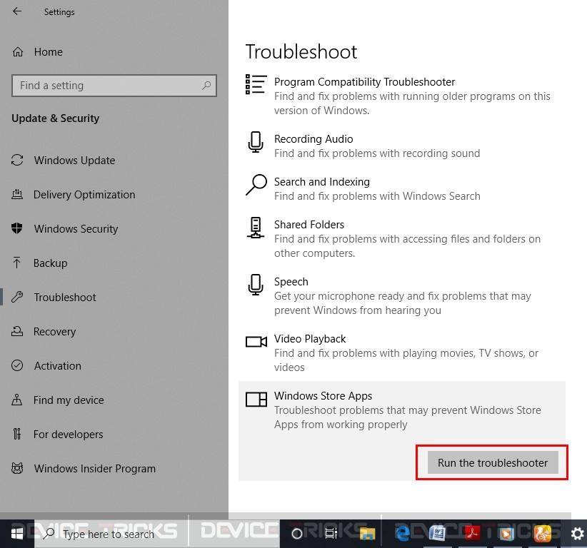
Task: Click the Video Playback camera icon
Action: click(x=256, y=341)
